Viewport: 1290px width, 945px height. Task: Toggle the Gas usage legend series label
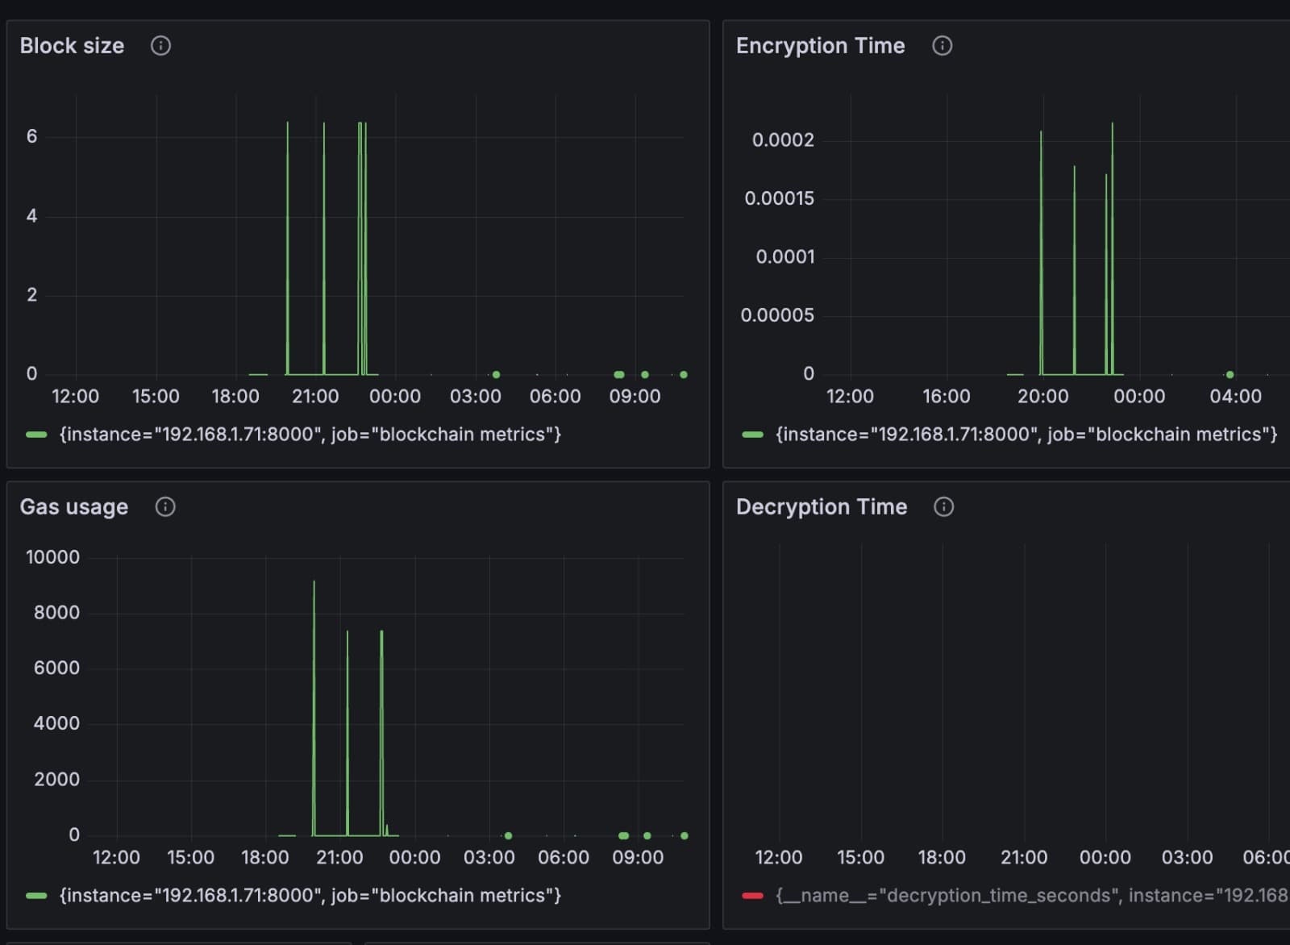coord(310,896)
